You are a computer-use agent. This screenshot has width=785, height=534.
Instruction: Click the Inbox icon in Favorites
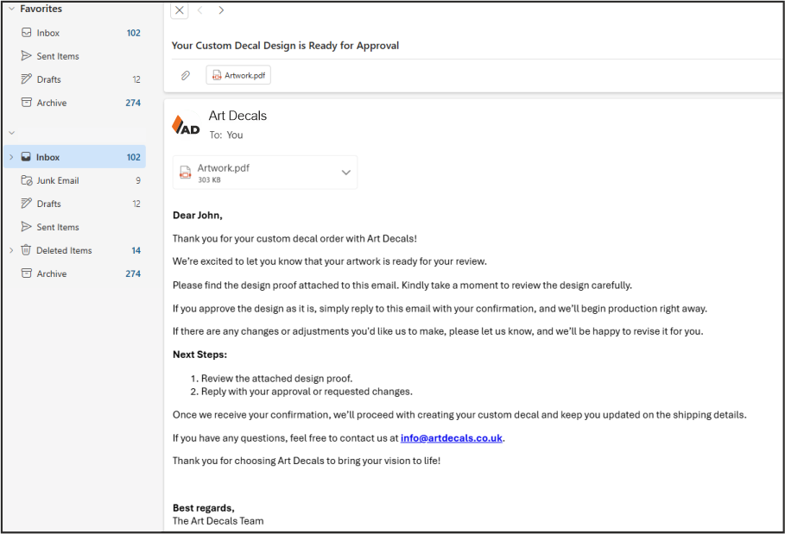click(x=27, y=33)
